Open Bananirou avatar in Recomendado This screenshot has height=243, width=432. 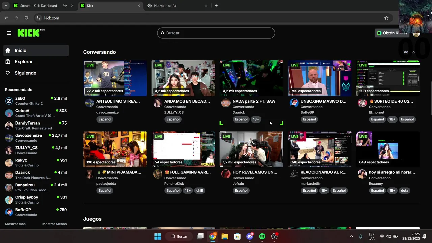(x=9, y=187)
